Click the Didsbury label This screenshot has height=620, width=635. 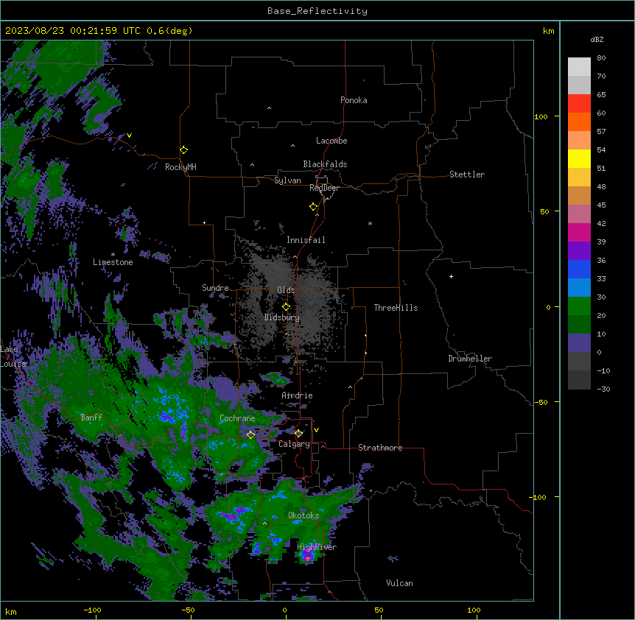point(282,317)
